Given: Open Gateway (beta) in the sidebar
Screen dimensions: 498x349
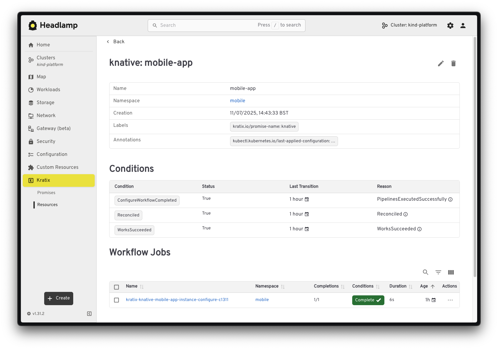Looking at the screenshot, I should pyautogui.click(x=59, y=128).
